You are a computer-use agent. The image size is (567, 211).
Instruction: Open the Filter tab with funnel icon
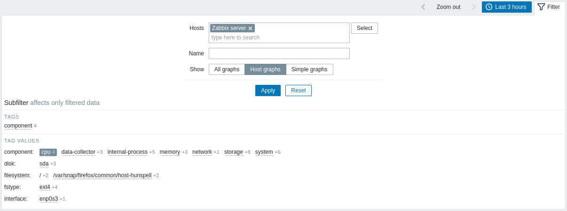(549, 7)
